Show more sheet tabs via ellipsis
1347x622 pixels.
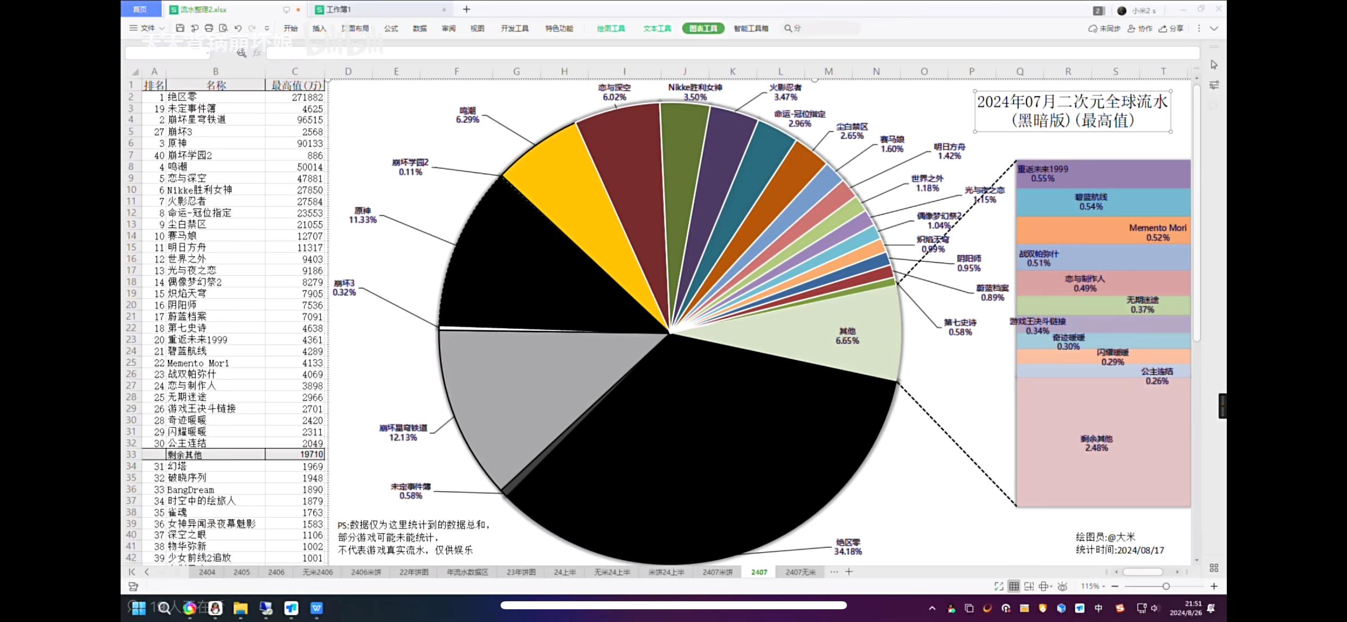(834, 571)
